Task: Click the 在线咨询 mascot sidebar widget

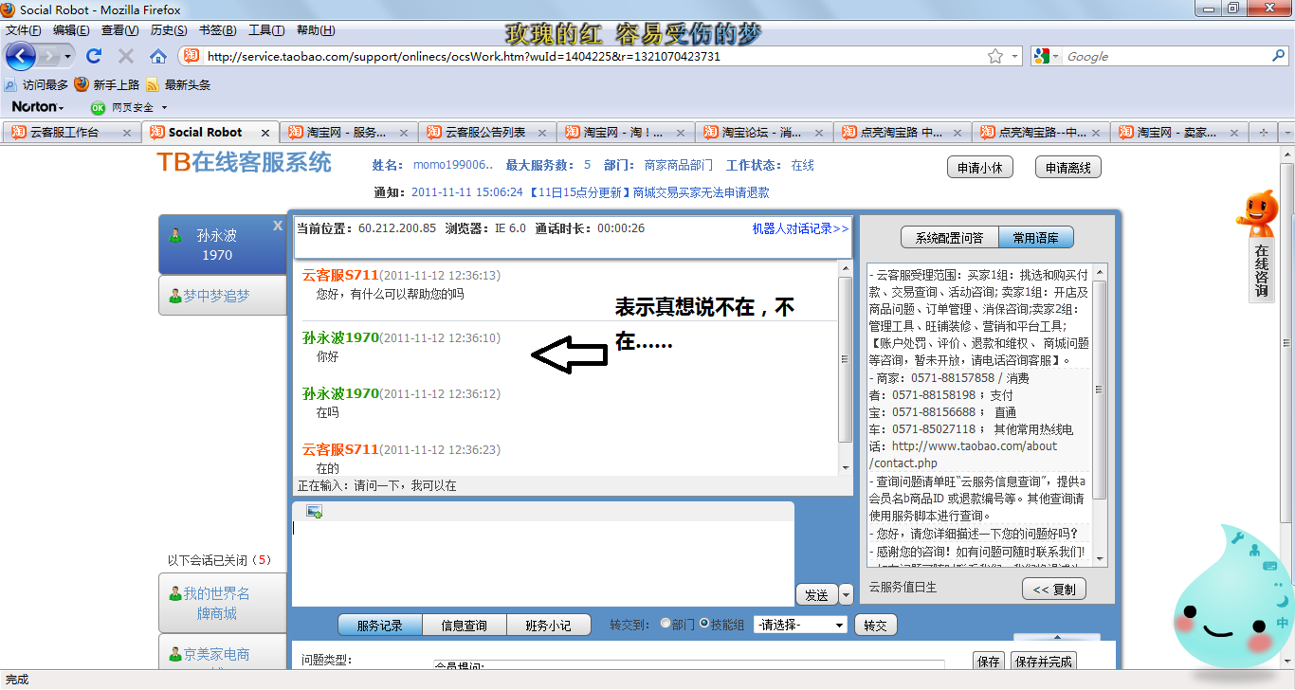Action: coord(1260,245)
